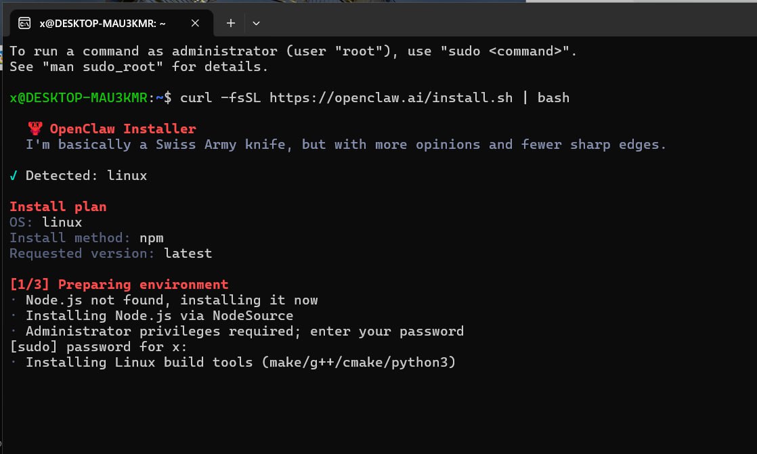Click the sudo password prompt line

98,347
